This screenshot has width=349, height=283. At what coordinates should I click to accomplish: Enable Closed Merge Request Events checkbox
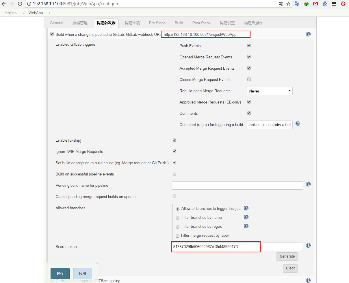pyautogui.click(x=249, y=79)
